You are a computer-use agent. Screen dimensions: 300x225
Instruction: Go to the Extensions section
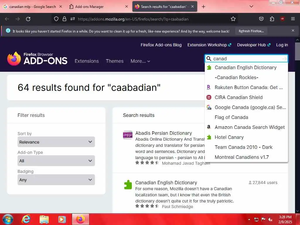tap(87, 61)
